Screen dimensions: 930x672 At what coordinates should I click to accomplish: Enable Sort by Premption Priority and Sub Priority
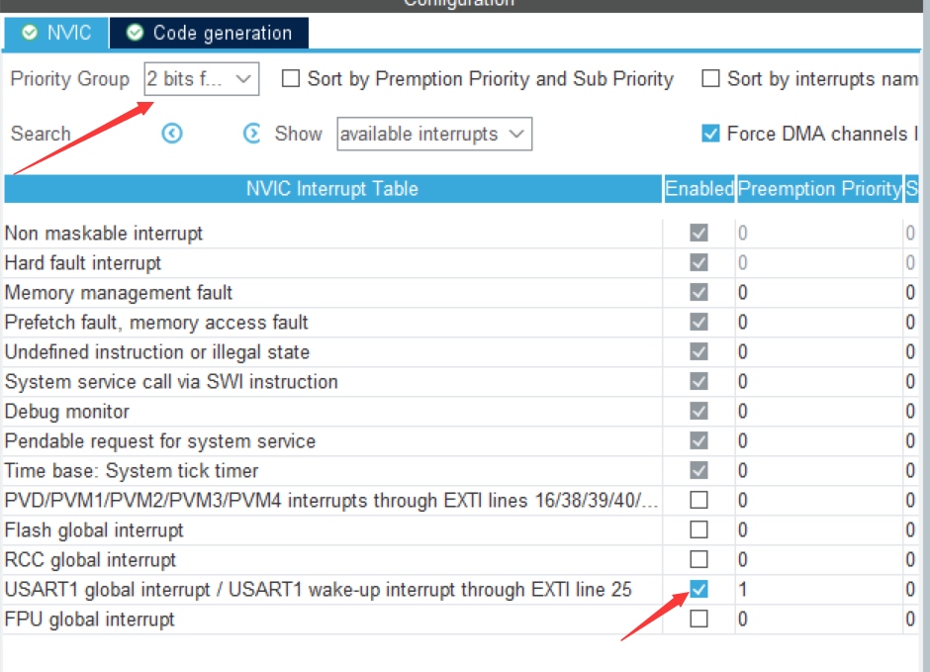point(291,78)
